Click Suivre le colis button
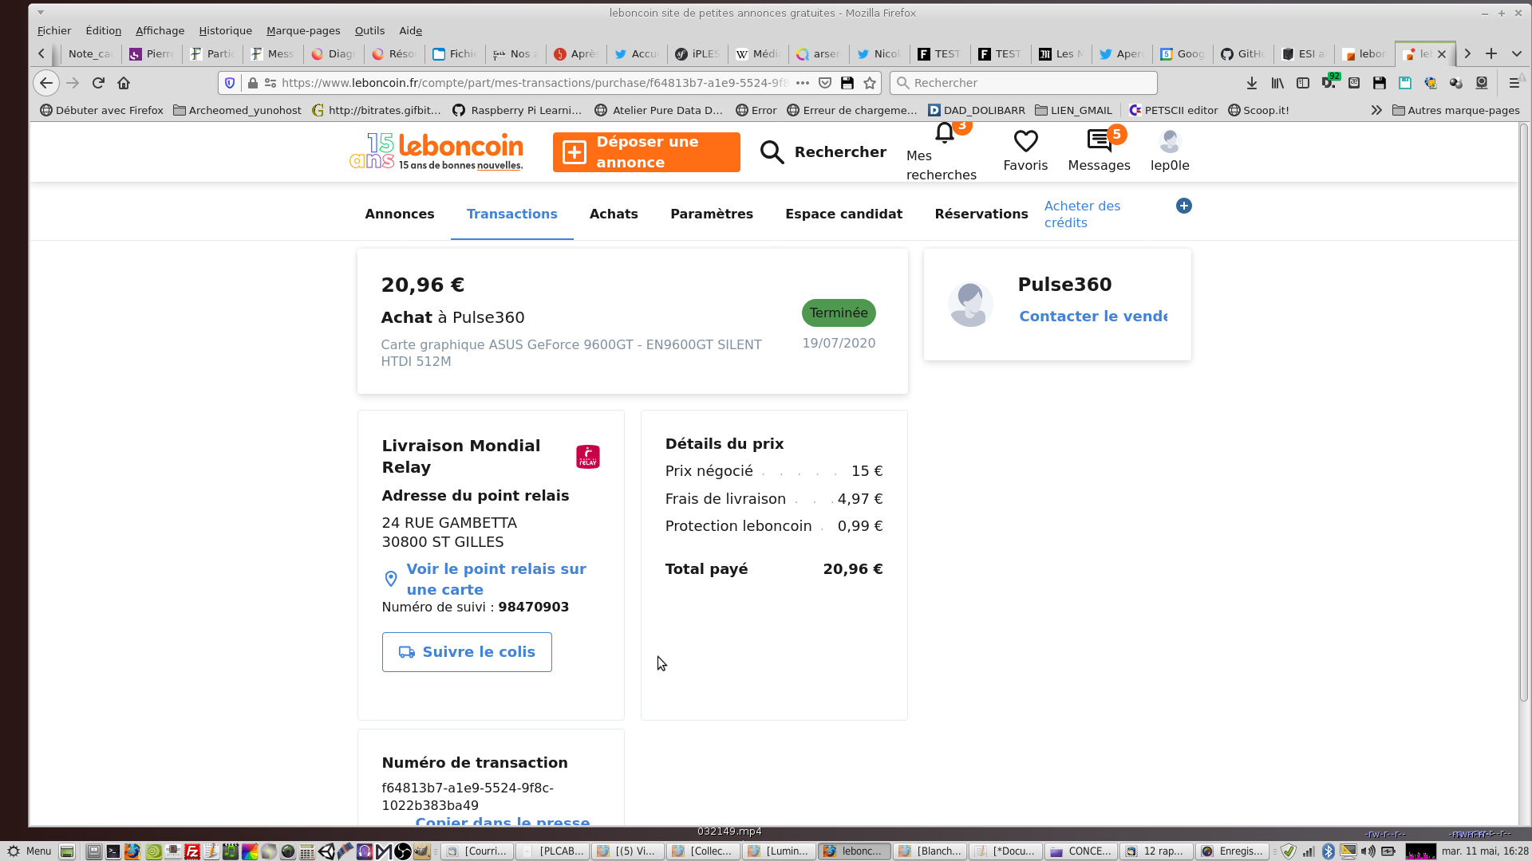Viewport: 1532px width, 861px height. 467,652
